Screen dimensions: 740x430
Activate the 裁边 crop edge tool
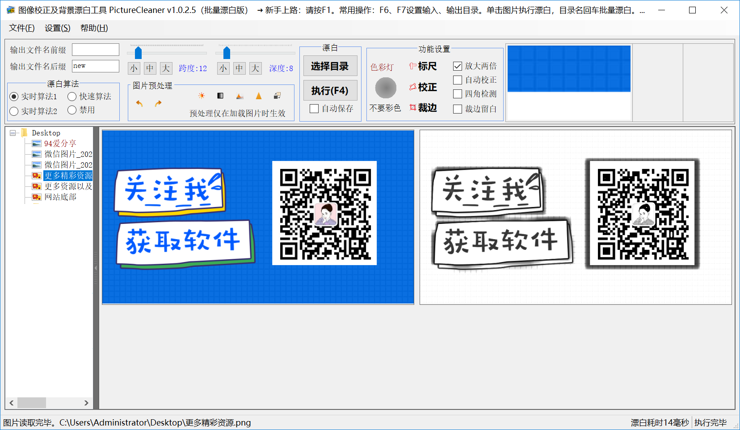pyautogui.click(x=423, y=108)
